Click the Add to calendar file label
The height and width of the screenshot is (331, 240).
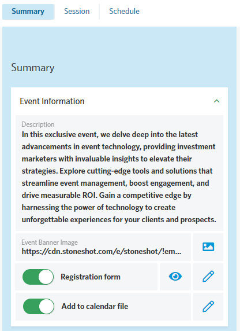95,306
